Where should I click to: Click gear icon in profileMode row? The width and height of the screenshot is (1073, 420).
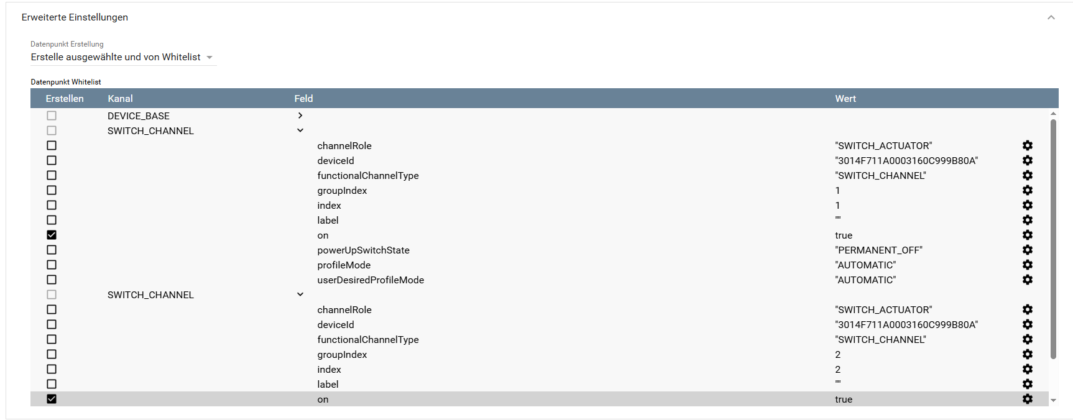coord(1027,265)
